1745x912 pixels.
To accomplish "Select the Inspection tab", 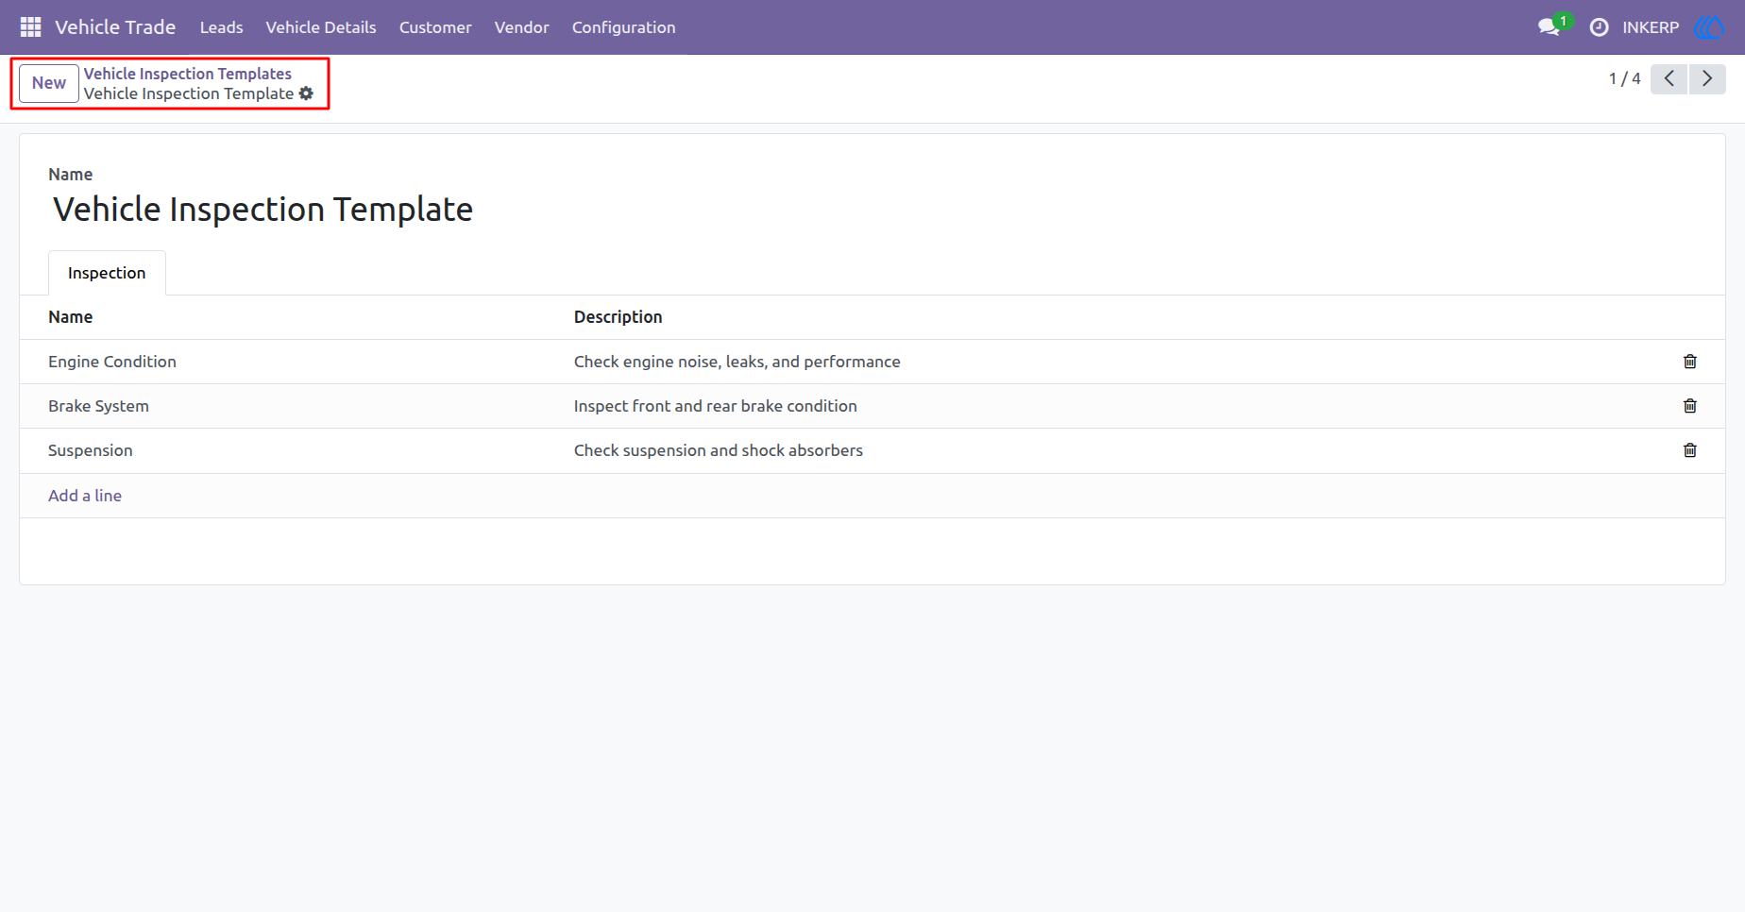I will pos(107,273).
